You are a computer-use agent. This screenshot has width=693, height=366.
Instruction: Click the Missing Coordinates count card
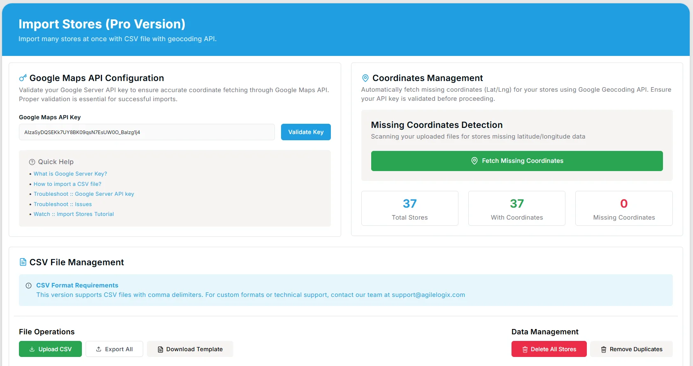(x=623, y=208)
